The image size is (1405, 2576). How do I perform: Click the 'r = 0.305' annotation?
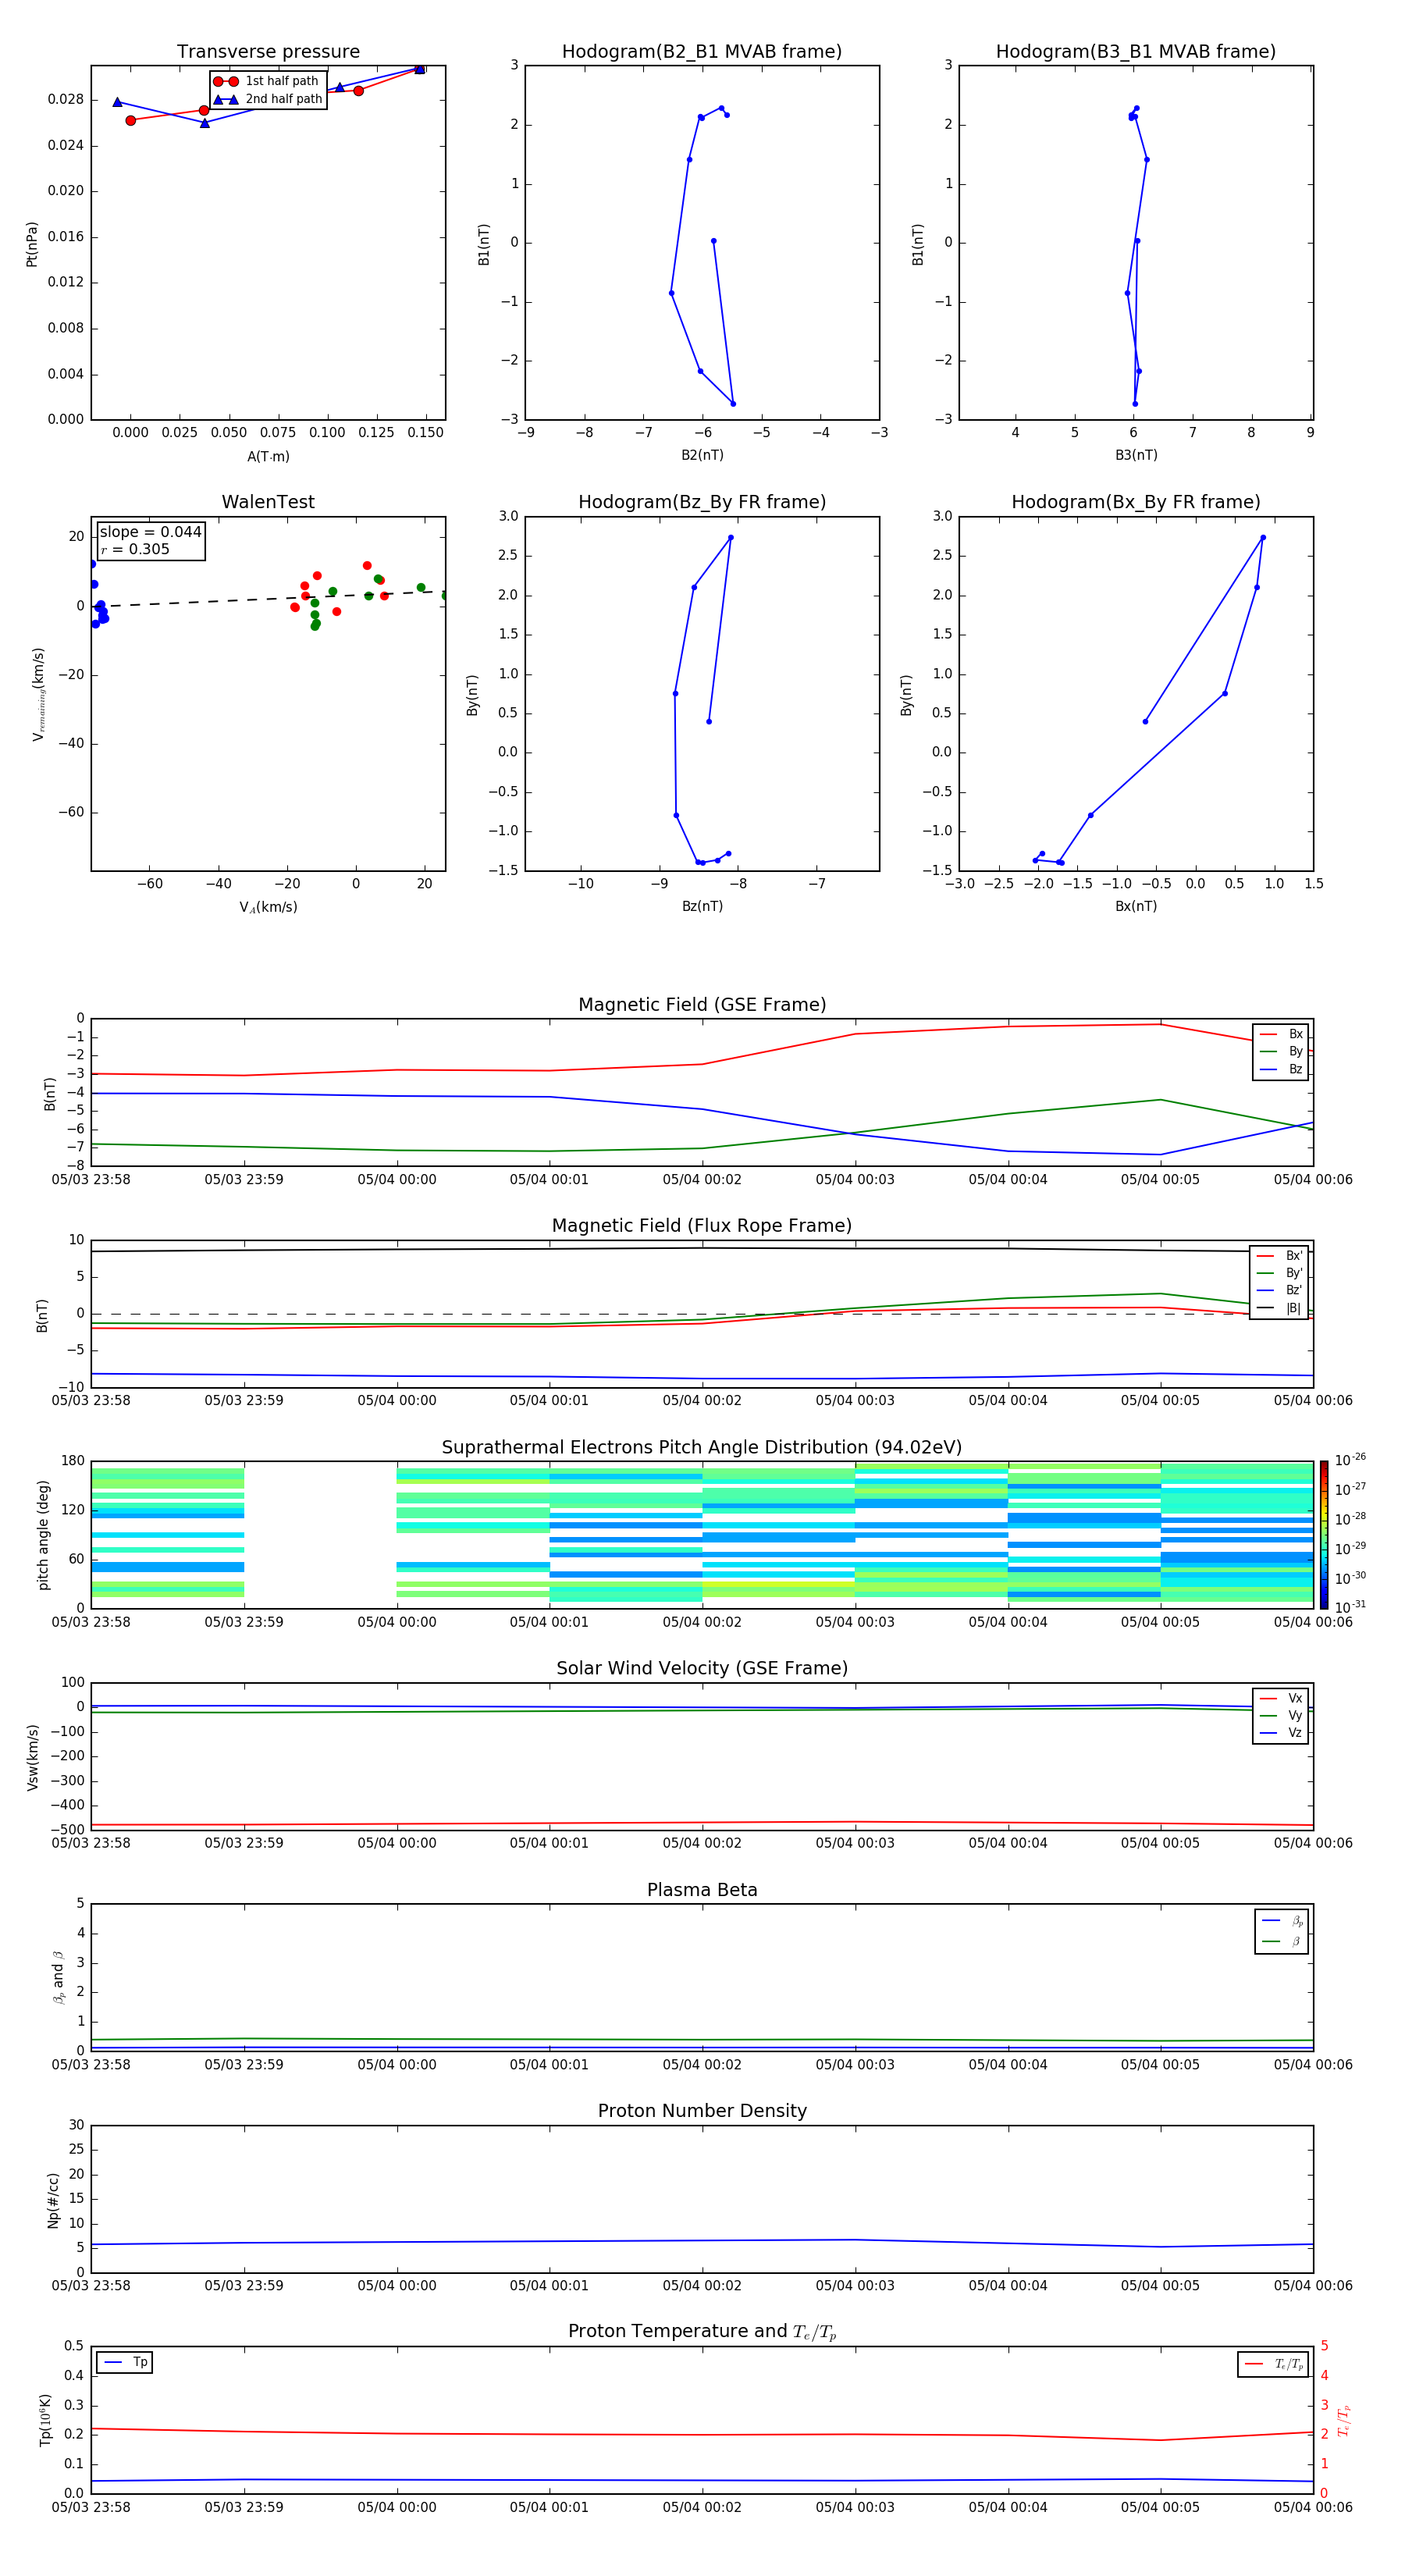point(135,549)
